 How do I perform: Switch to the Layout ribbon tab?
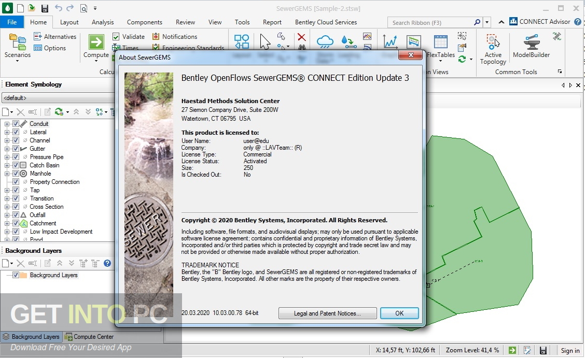(x=69, y=22)
